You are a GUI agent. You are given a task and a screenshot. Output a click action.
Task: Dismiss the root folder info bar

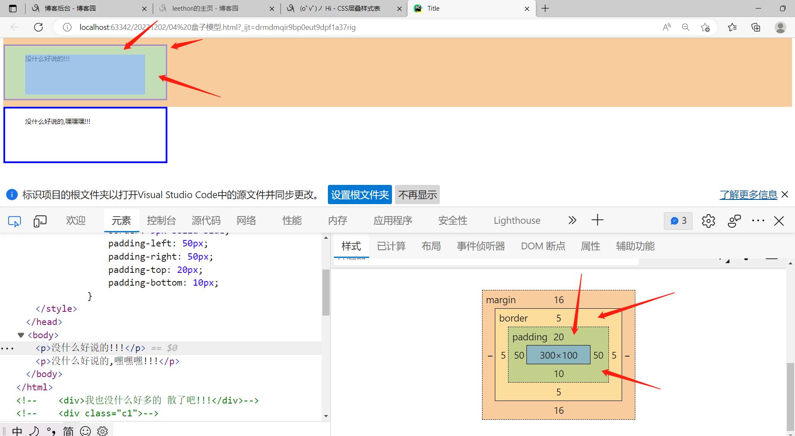tap(785, 194)
